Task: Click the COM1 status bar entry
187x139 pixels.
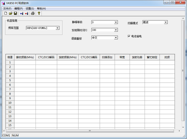Action: [x=6, y=136]
